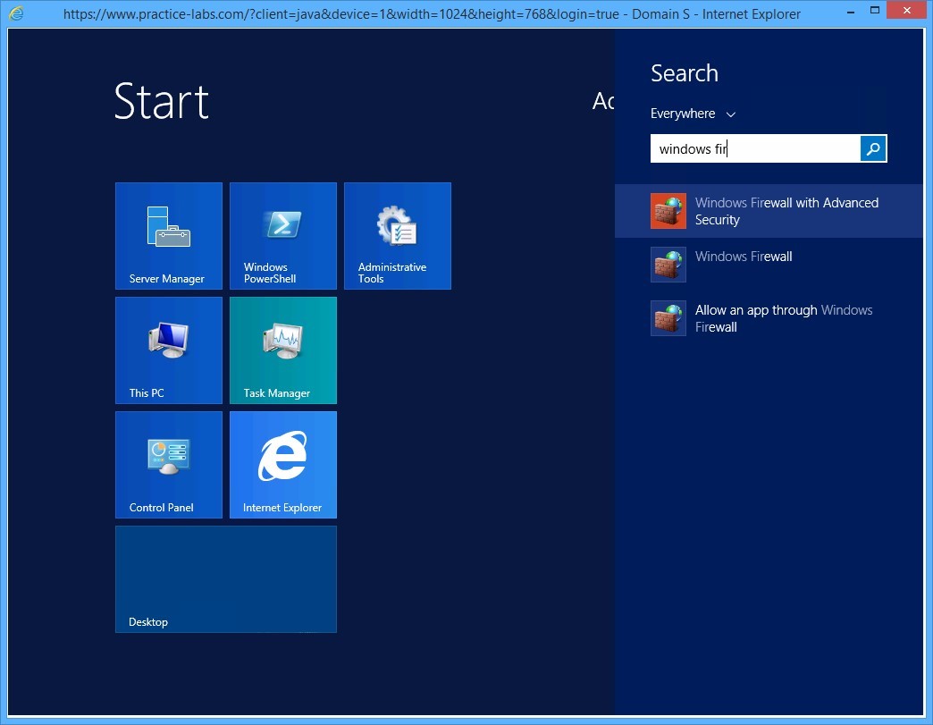Click the highlighted firewall icon of the first result
This screenshot has width=933, height=725.
668,211
